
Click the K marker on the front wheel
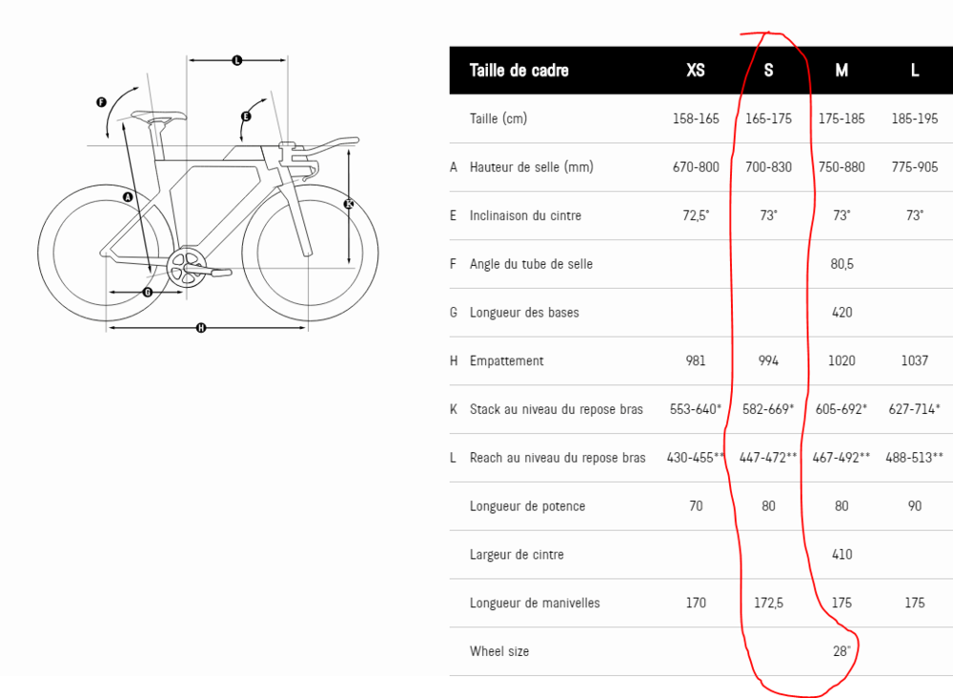pyautogui.click(x=348, y=203)
